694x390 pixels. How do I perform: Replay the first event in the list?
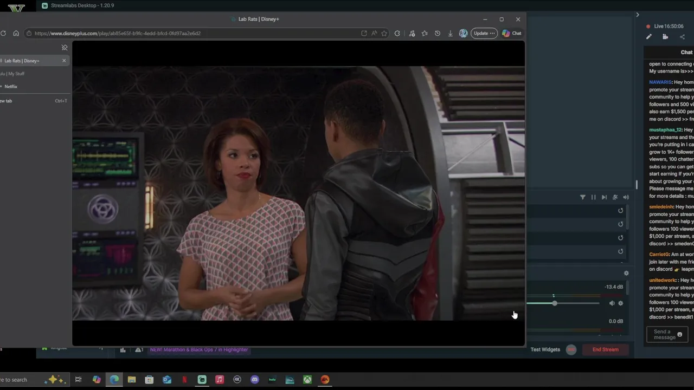(621, 211)
